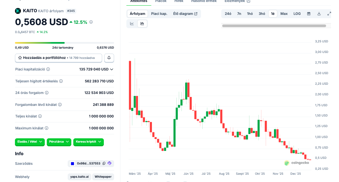Click info icon next to 24 órás forgalom
This screenshot has width=339, height=182.
tap(47, 93)
